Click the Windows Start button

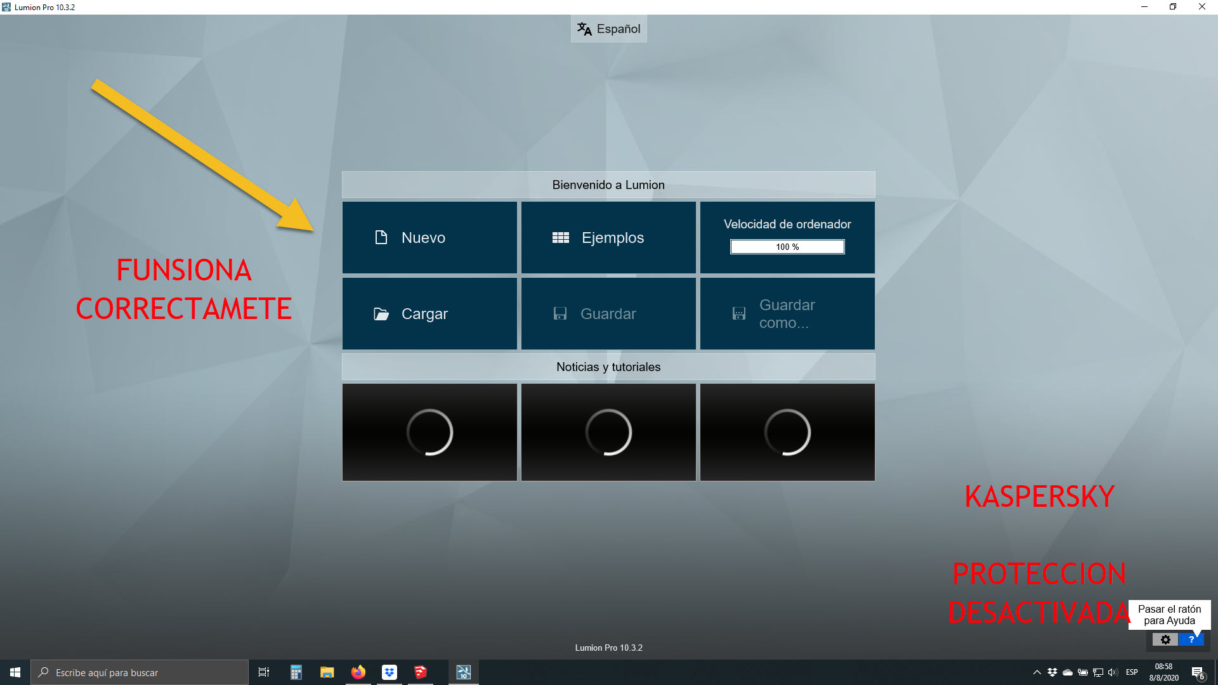[x=15, y=672]
